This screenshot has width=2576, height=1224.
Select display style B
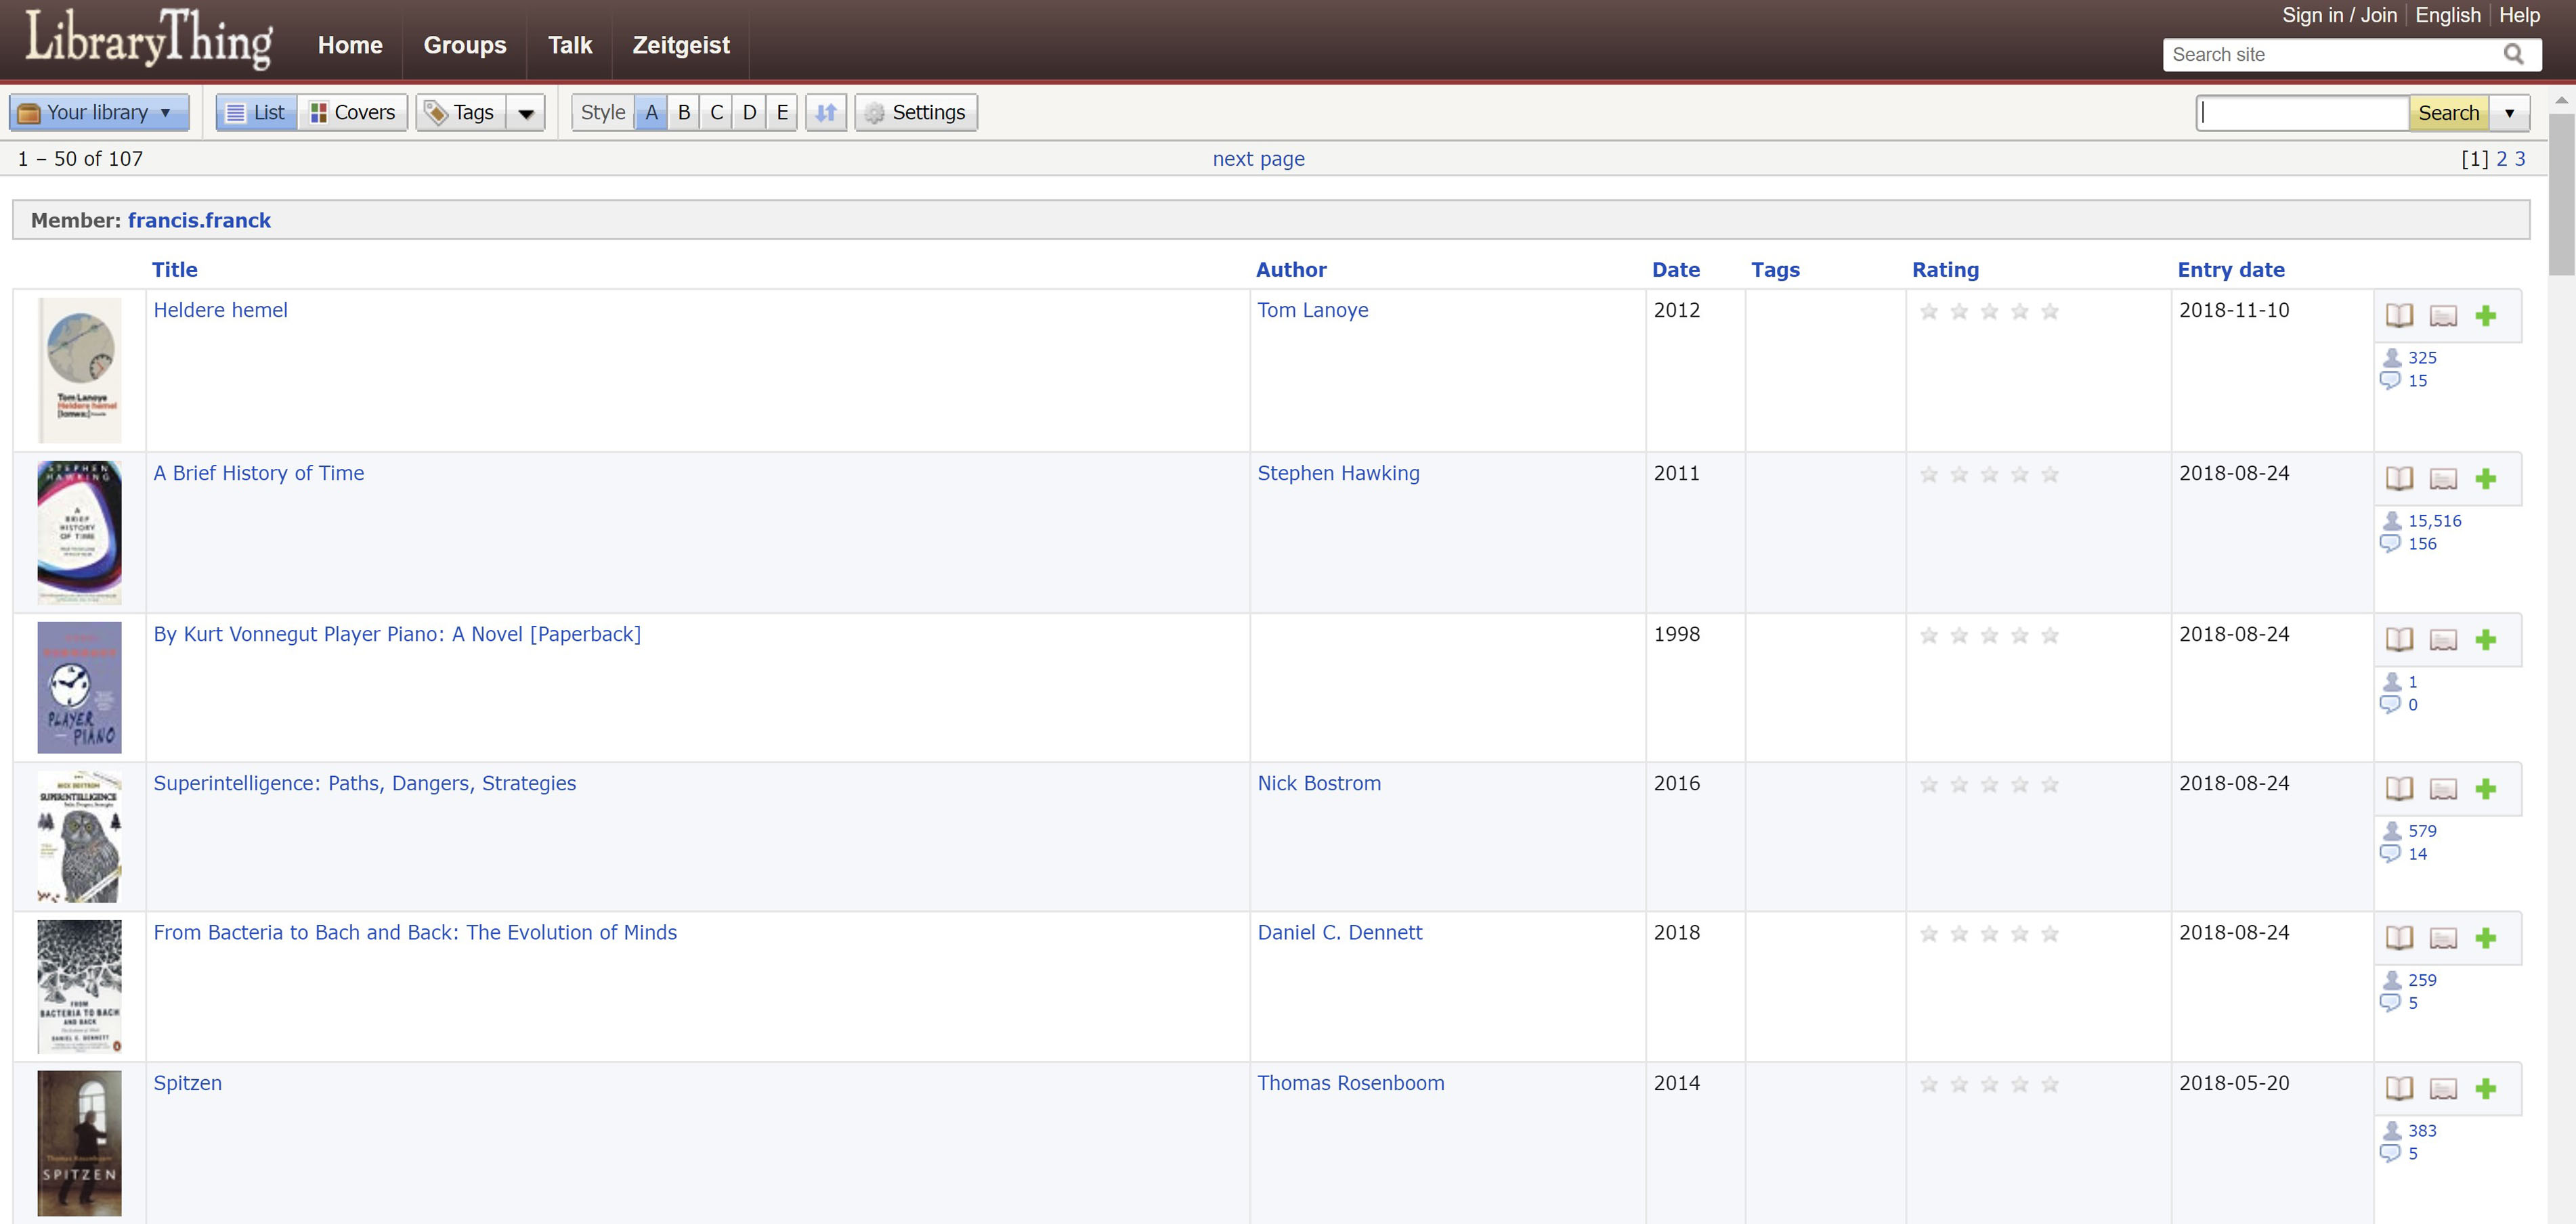684,112
